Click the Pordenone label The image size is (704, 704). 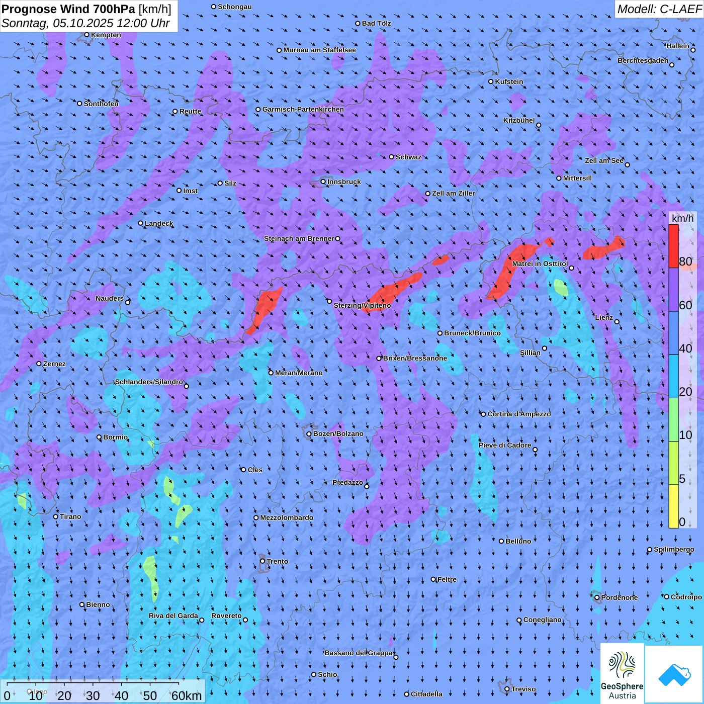620,597
